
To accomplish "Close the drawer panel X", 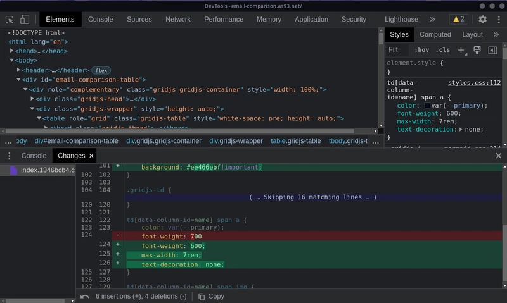I will click(x=499, y=156).
